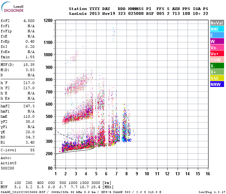Click the foF2 value 4.800
The height and width of the screenshot is (194, 226).
point(29,21)
